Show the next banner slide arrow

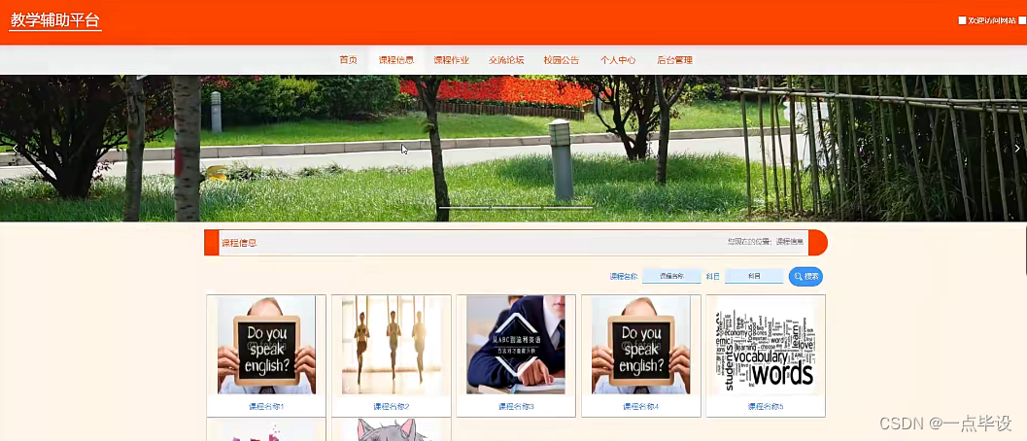(x=1017, y=149)
